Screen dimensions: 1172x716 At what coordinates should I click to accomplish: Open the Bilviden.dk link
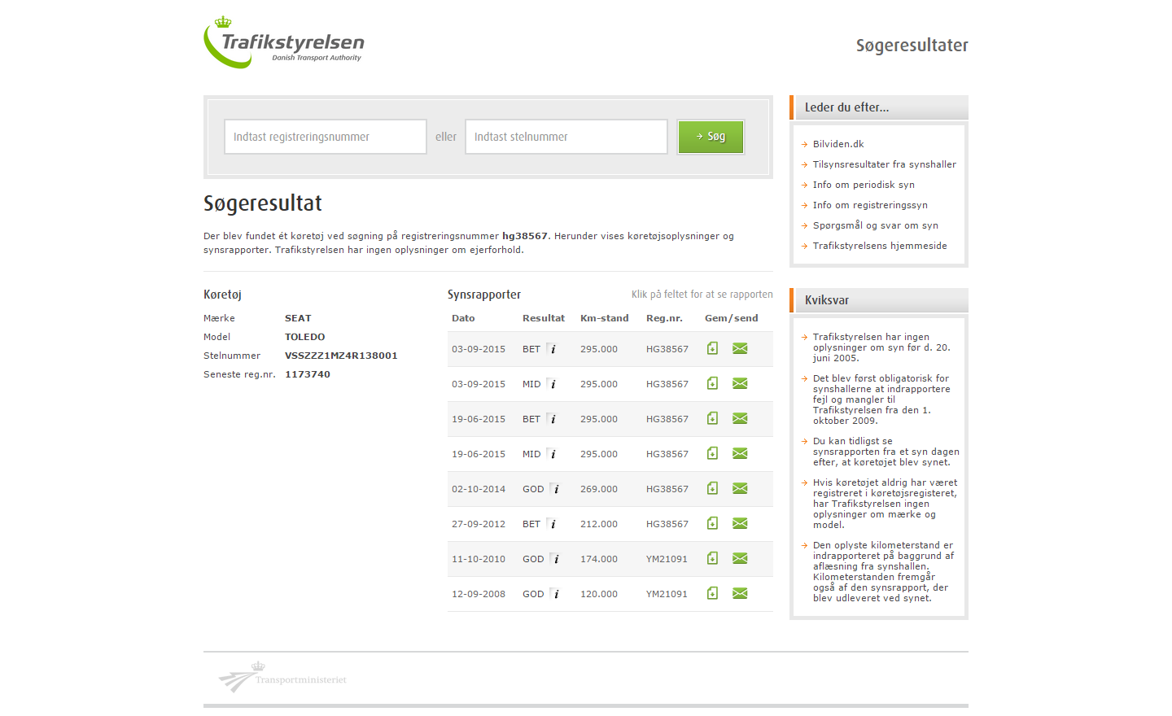pos(838,144)
